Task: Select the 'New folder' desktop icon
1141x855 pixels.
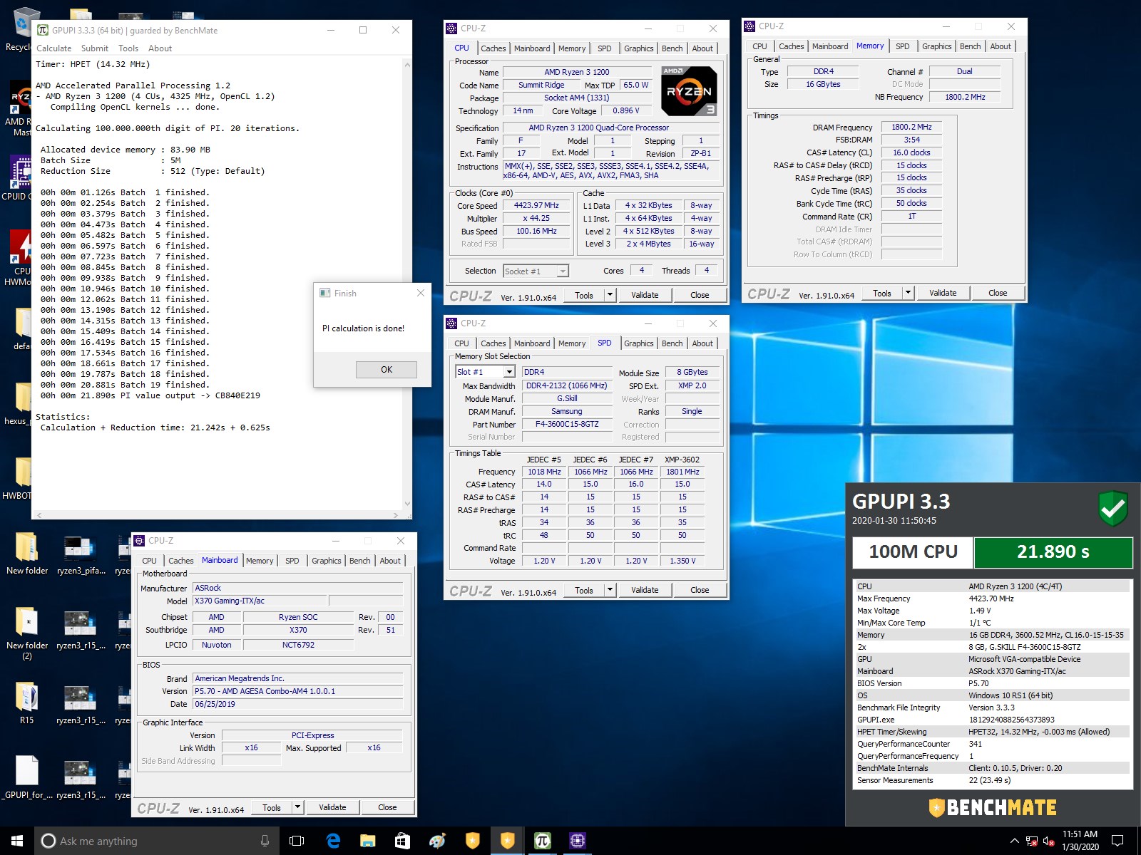Action: tap(27, 554)
